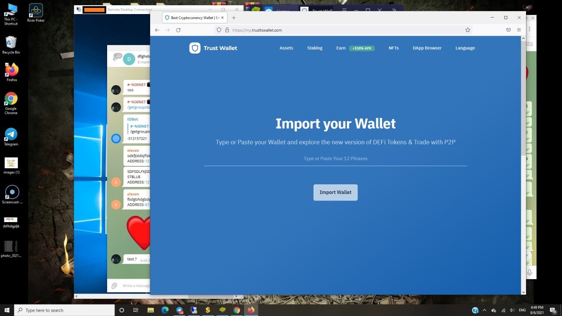Click the site padlock icon
The image size is (562, 316).
point(227,30)
